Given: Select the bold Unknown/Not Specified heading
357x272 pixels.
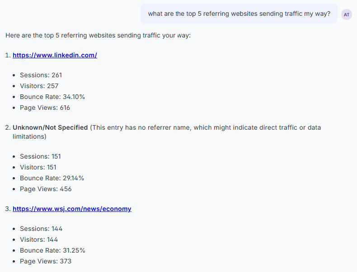Looking at the screenshot, I should (50, 127).
